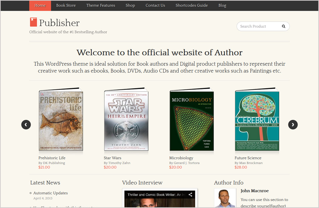Open the Book Store menu
Viewport: 319px width, 208px height.
(66, 6)
